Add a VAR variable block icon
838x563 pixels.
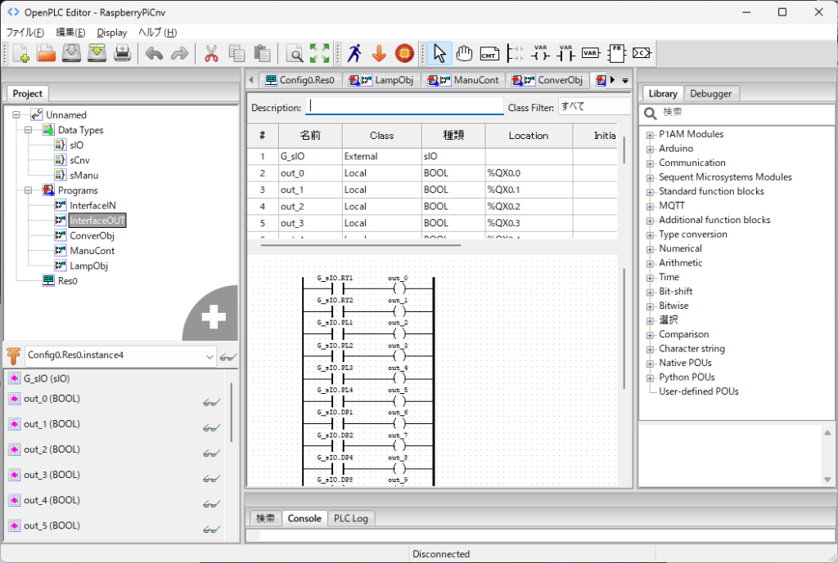coord(591,53)
